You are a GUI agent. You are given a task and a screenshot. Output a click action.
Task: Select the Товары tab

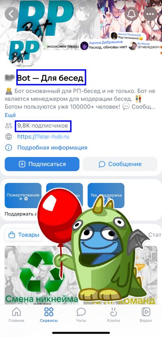(24, 235)
